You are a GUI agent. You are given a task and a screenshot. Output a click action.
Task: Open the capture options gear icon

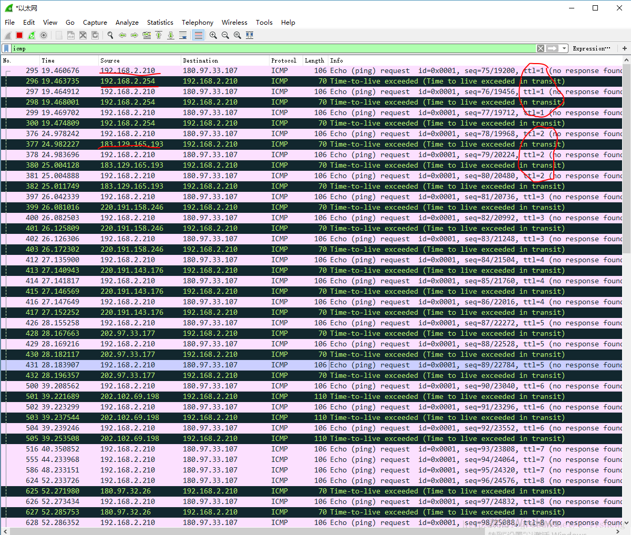44,35
